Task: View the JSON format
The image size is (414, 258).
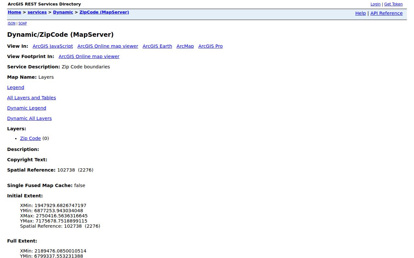Action: click(12, 23)
